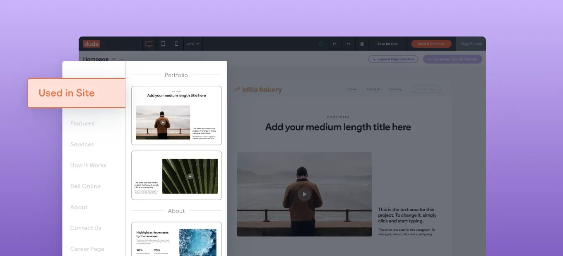This screenshot has width=563, height=256.
Task: Undo the last action
Action: 334,44
